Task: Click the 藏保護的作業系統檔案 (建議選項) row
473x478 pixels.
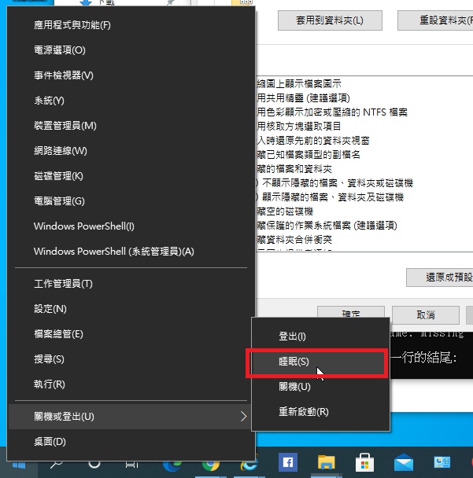Action: (327, 226)
